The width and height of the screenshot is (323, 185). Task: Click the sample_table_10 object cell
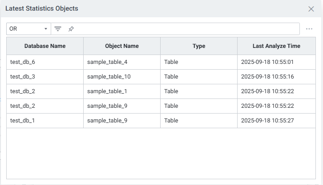(109, 77)
